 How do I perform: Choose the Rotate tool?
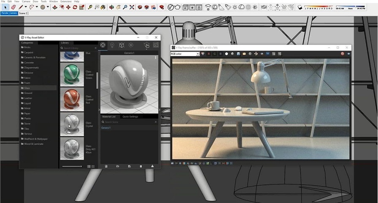click(x=75, y=7)
